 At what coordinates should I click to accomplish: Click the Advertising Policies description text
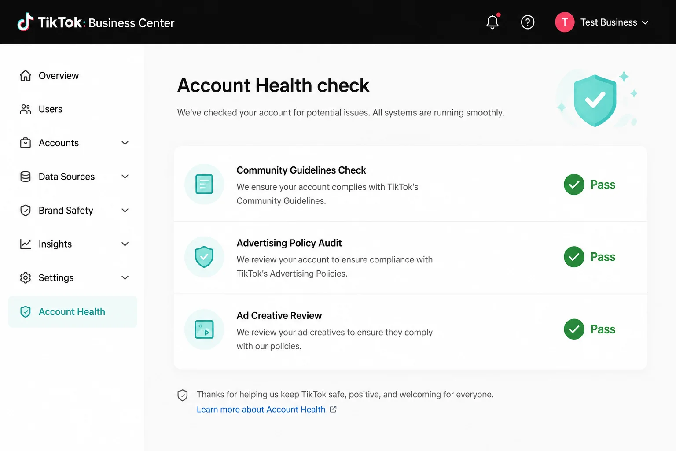pyautogui.click(x=334, y=266)
